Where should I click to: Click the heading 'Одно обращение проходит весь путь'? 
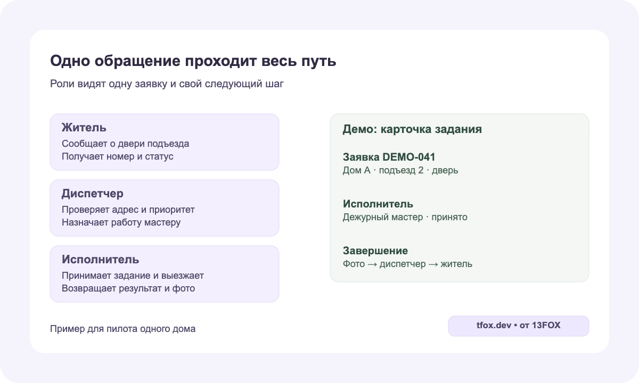coord(193,61)
